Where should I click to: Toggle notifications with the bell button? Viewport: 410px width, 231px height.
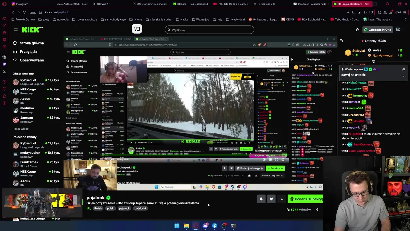coord(261,199)
